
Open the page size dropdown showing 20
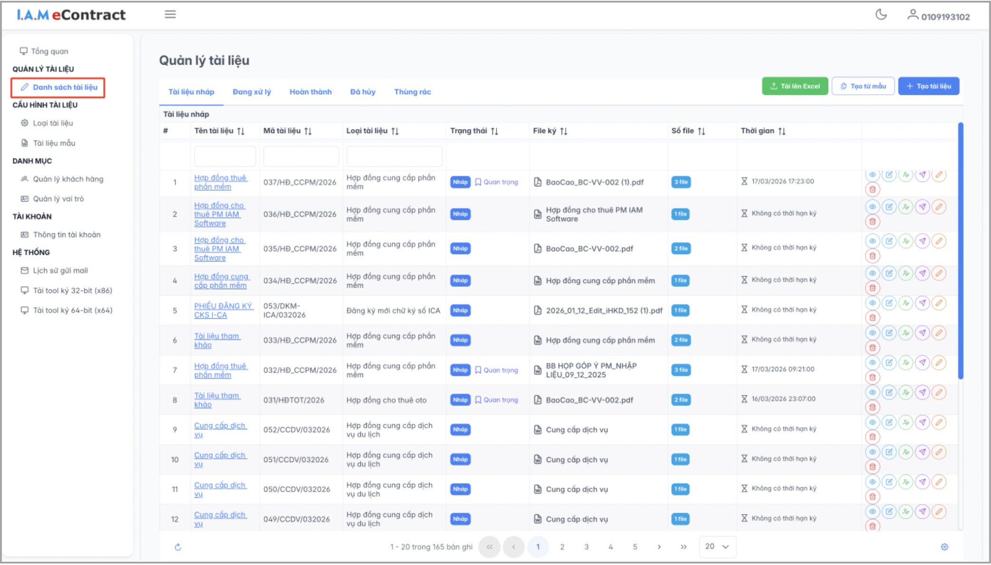(717, 546)
